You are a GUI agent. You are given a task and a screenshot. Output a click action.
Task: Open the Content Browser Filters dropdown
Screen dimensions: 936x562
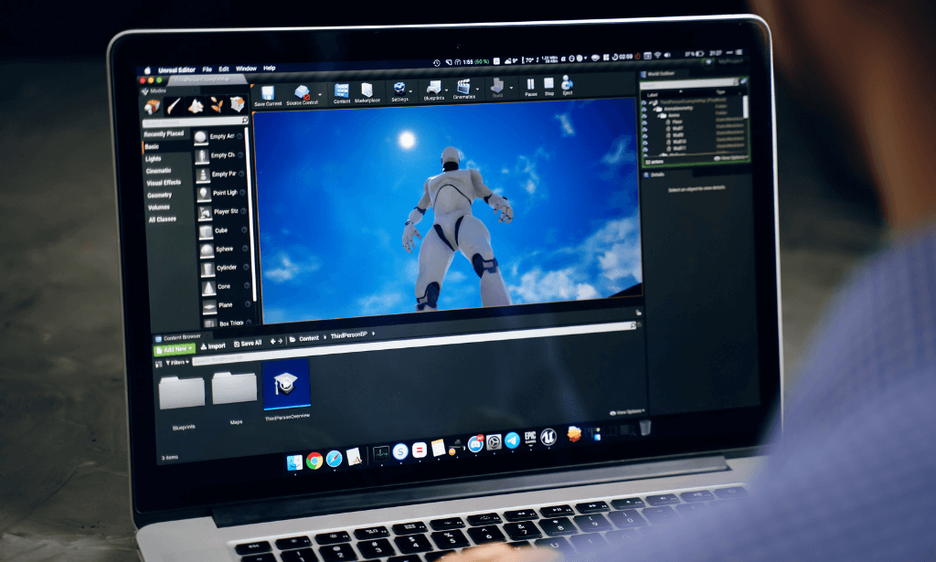177,363
